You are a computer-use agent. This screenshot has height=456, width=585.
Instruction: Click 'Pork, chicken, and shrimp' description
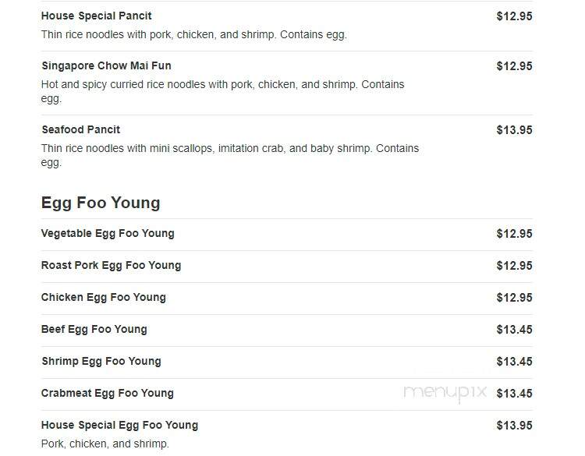(105, 444)
